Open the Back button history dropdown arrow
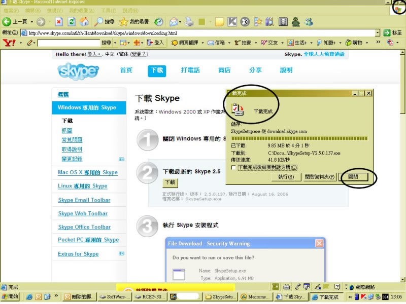 coord(32,22)
